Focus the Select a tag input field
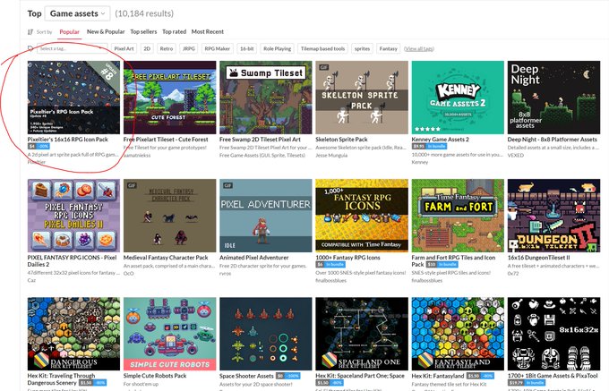 point(72,48)
